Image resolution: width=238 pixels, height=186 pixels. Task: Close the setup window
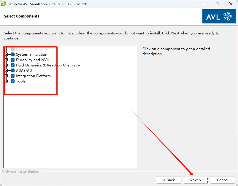(231, 4)
